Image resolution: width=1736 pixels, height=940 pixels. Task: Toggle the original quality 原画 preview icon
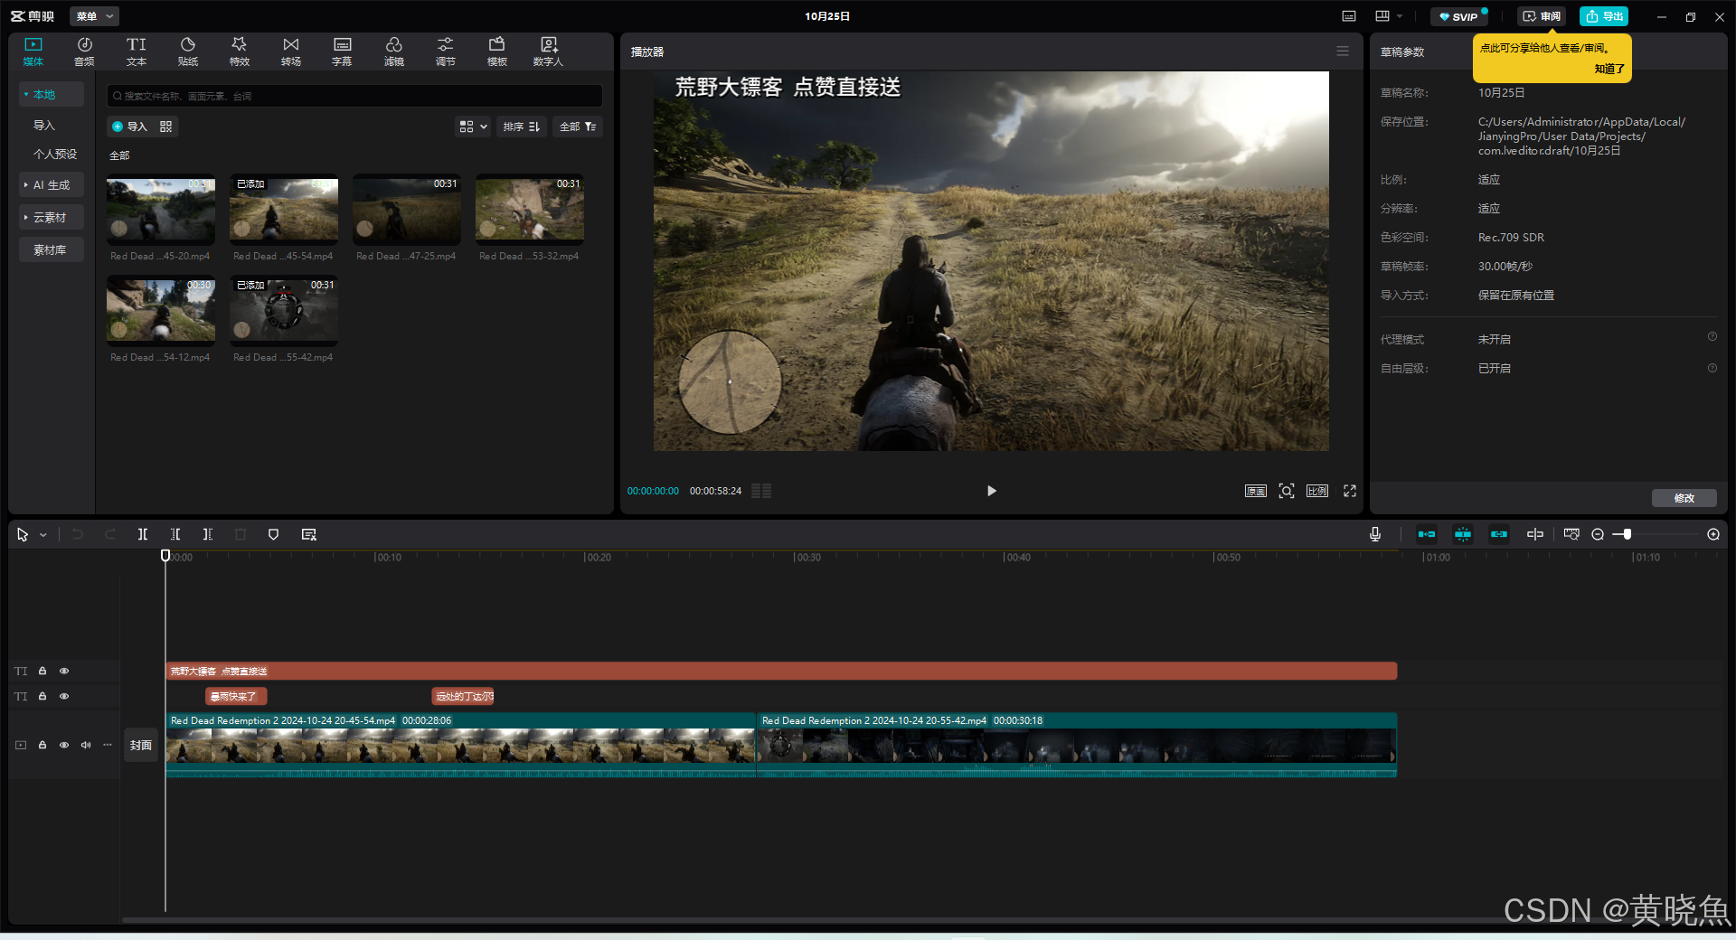click(x=1256, y=491)
